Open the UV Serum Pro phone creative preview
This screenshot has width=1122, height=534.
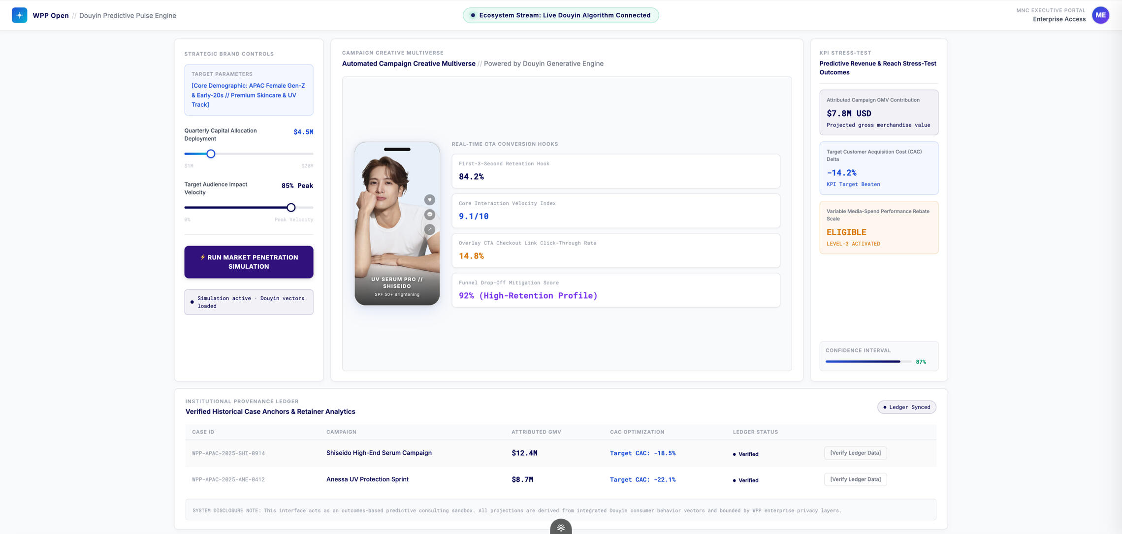397,223
